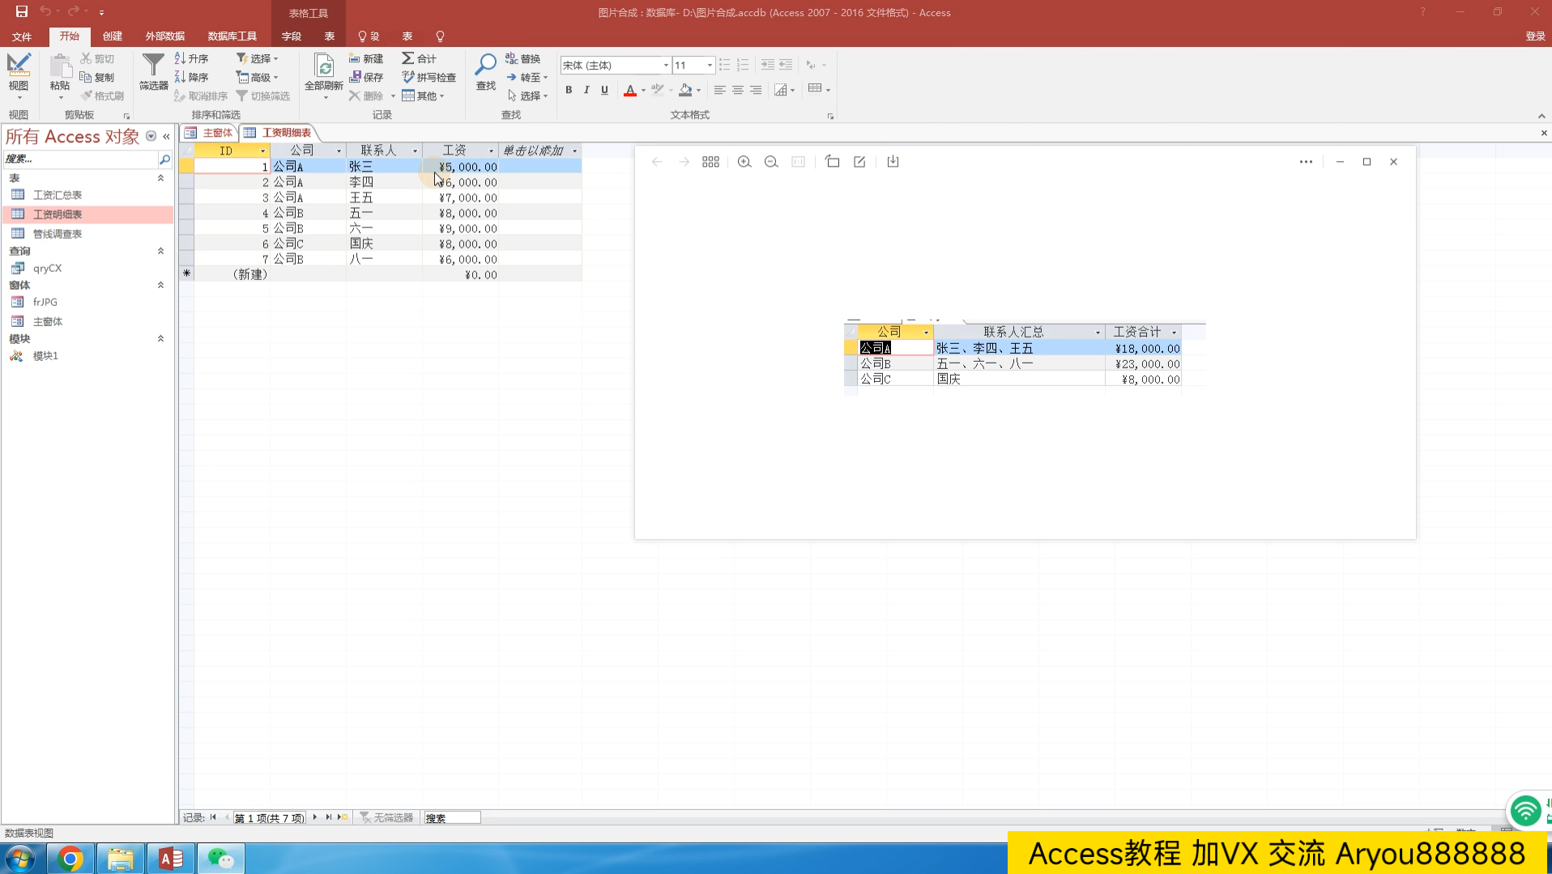Click the Replace (替换) icon

coord(522,58)
